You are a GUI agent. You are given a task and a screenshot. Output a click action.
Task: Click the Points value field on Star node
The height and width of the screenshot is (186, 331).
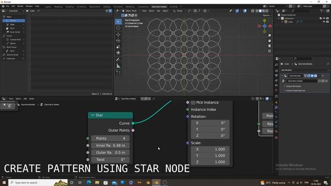coord(110,138)
